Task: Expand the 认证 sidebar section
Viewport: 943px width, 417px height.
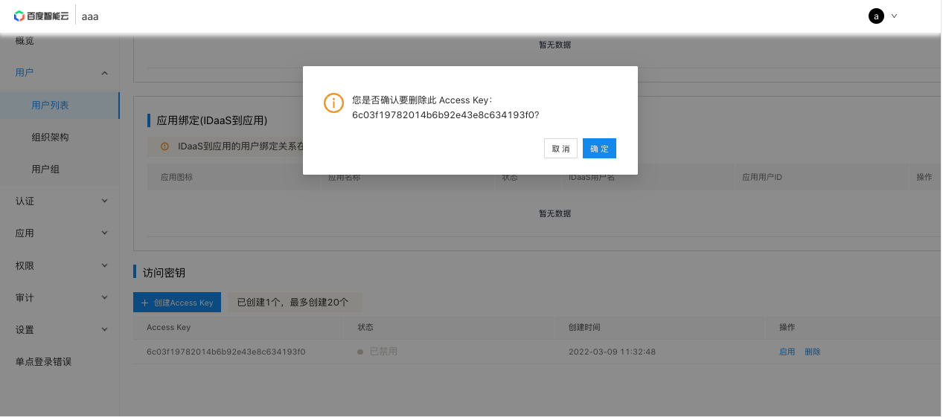Action: click(x=104, y=201)
